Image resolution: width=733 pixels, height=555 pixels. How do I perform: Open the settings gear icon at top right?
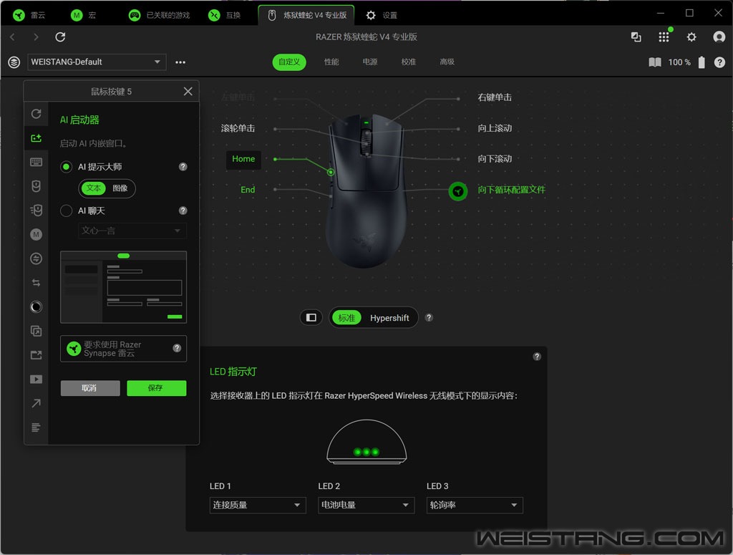[x=691, y=37]
